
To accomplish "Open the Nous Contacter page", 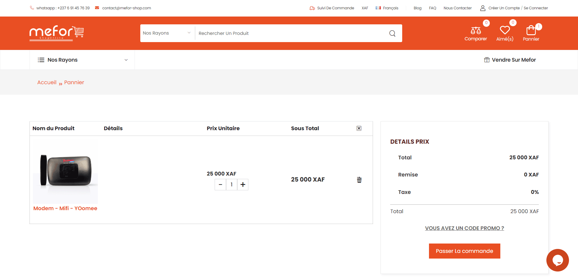I will 458,8.
